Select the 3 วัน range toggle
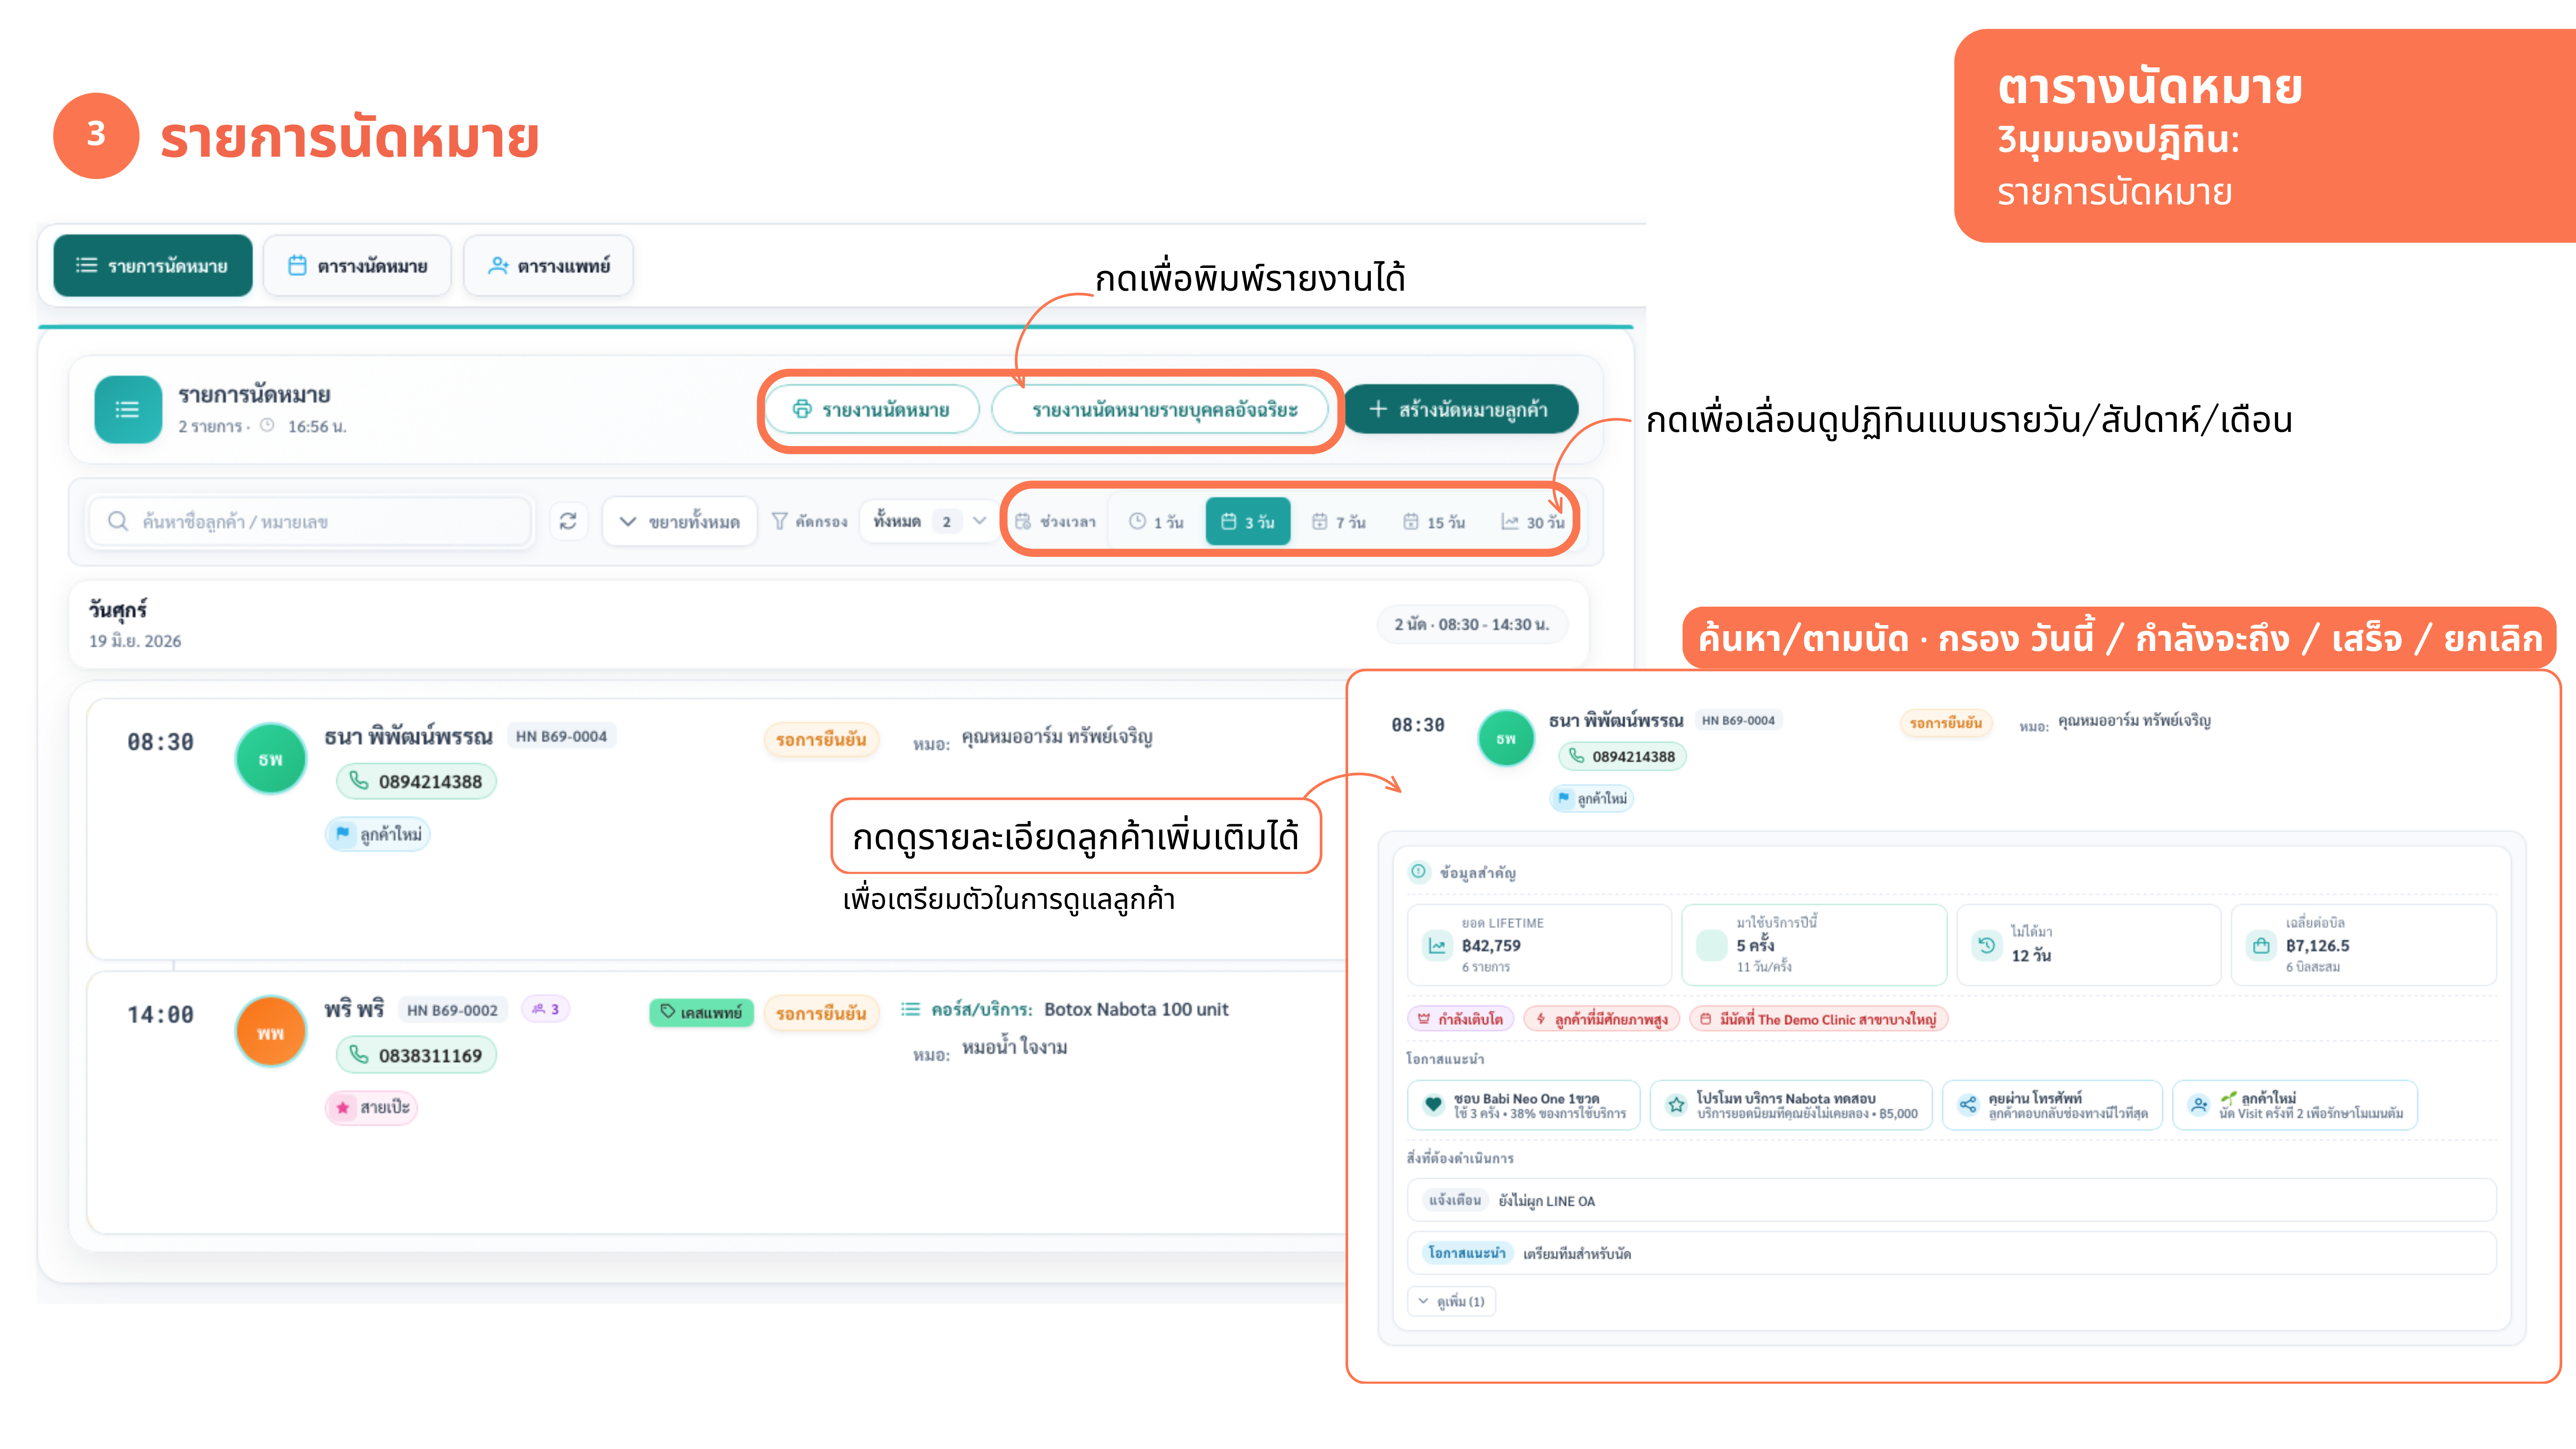This screenshot has height=1449, width=2576. click(x=1248, y=522)
